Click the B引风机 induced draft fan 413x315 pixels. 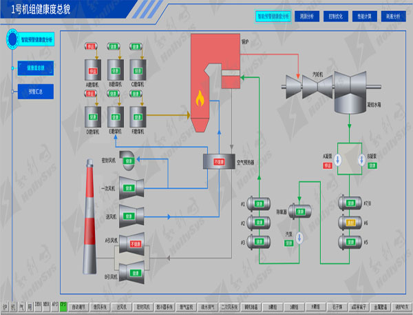click(x=131, y=273)
